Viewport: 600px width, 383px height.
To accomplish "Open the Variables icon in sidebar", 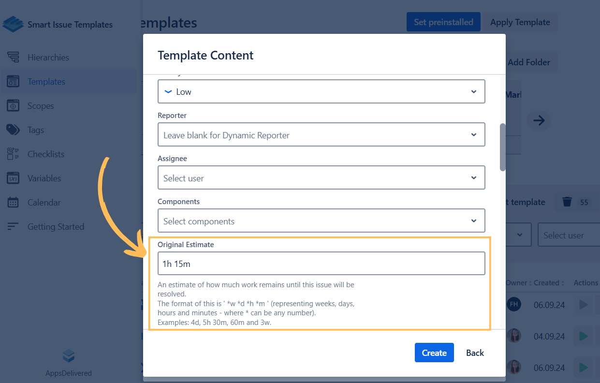I will point(13,178).
